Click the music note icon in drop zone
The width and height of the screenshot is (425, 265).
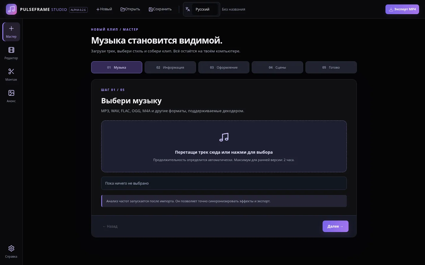click(x=224, y=137)
